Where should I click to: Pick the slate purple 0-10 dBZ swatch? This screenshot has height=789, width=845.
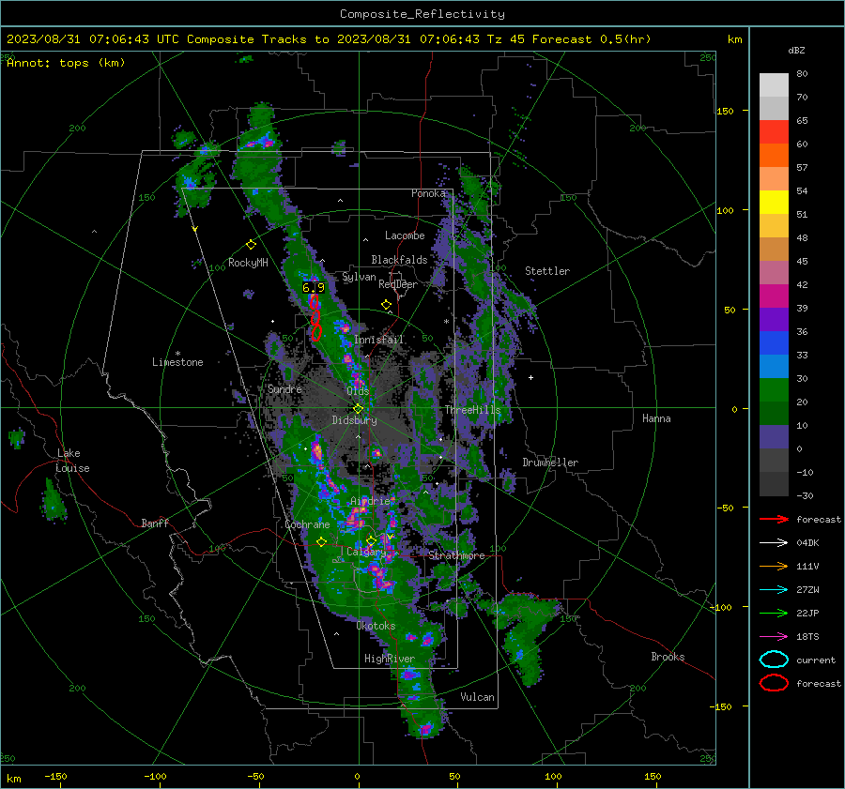tap(774, 437)
